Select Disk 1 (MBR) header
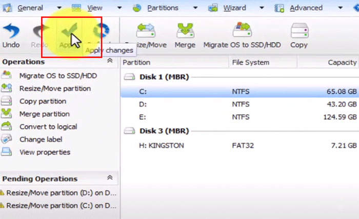 pos(164,77)
